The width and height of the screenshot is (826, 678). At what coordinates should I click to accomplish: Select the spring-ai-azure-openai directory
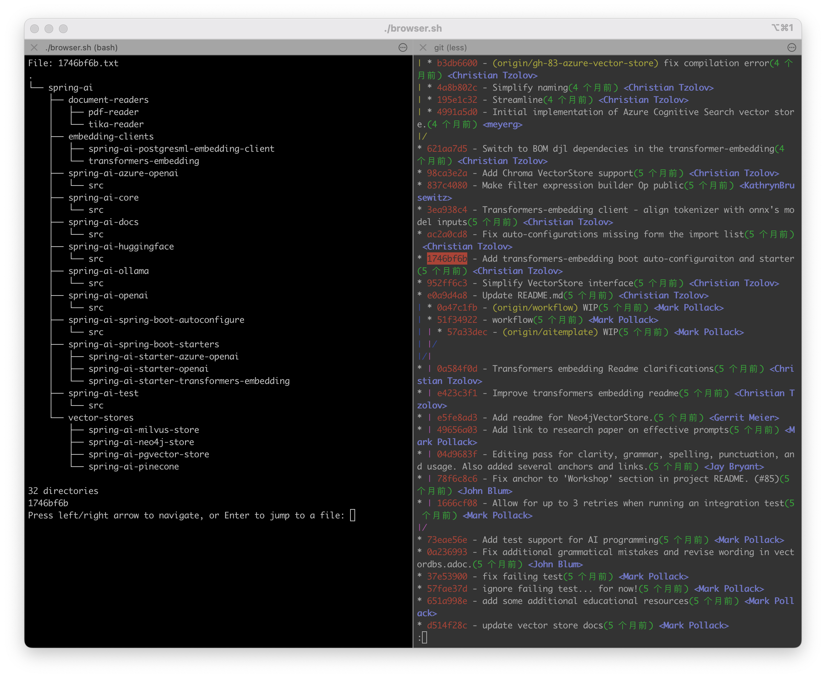[x=123, y=173]
